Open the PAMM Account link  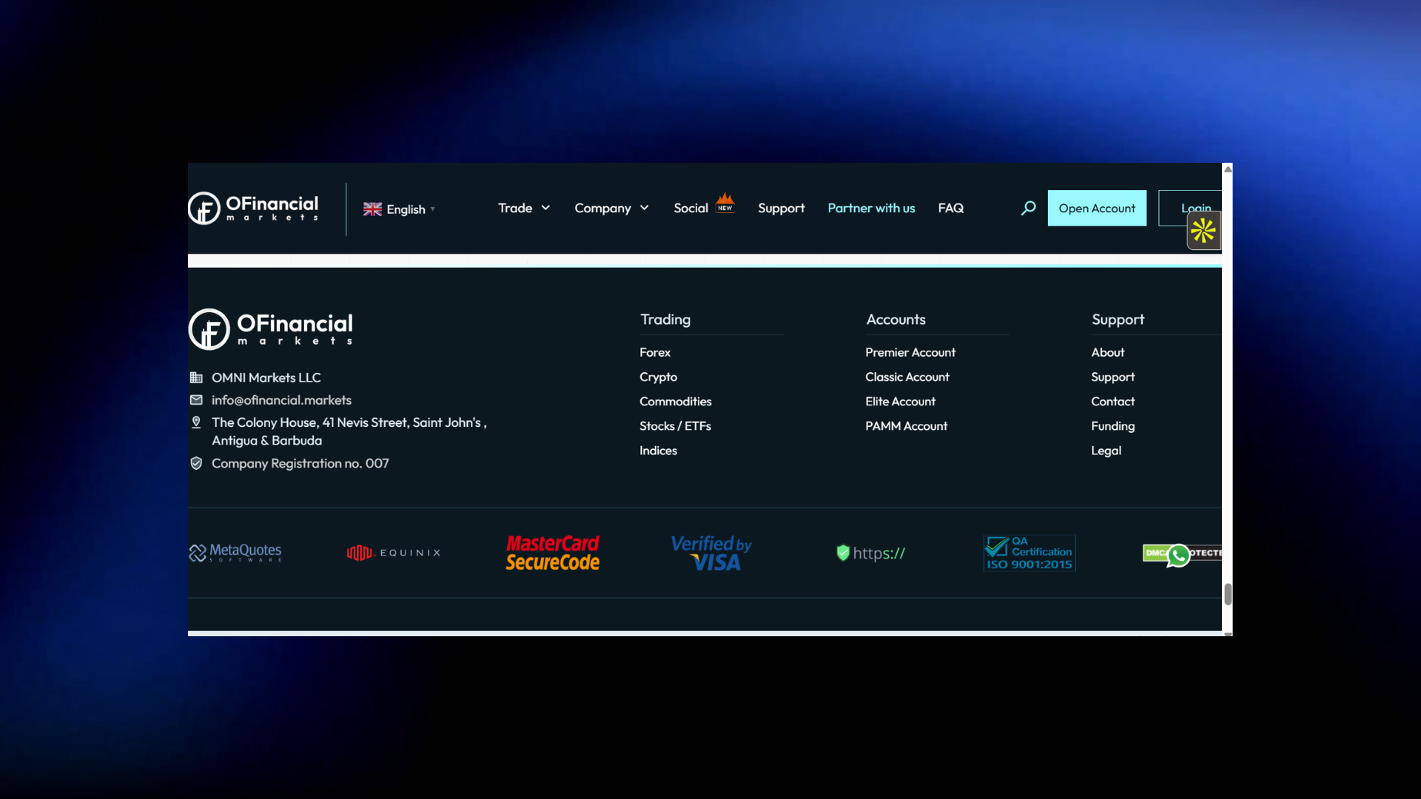coord(906,425)
